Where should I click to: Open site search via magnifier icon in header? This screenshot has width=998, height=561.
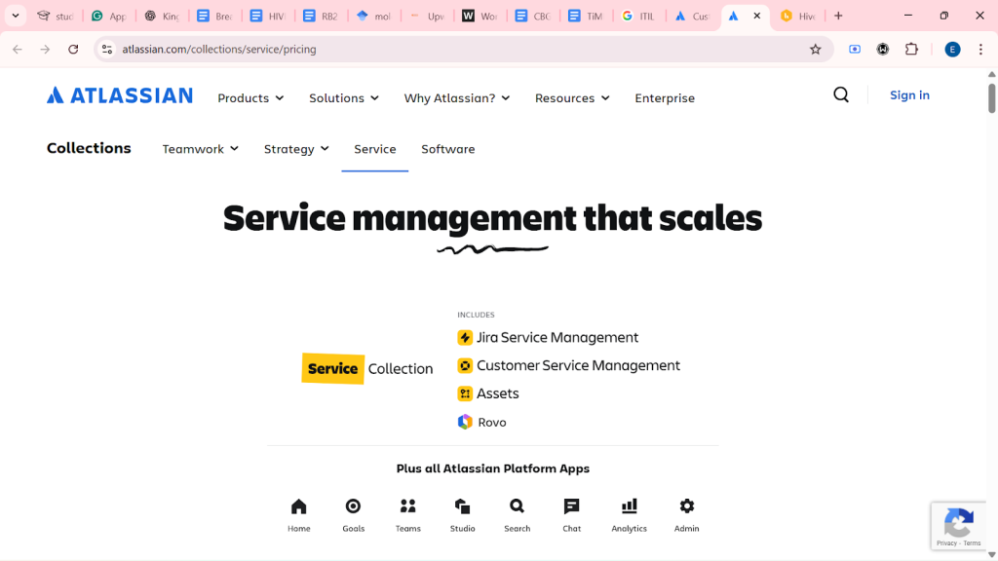click(841, 94)
